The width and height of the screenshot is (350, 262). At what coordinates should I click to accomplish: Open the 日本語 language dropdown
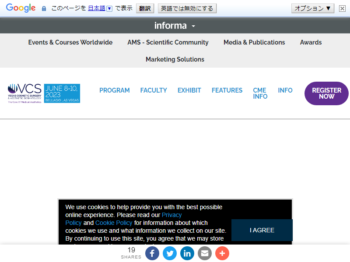tap(100, 8)
